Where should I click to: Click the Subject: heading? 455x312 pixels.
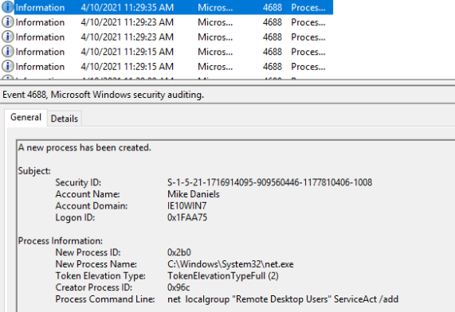coord(34,171)
